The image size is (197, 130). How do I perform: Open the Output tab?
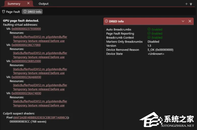[43, 4]
